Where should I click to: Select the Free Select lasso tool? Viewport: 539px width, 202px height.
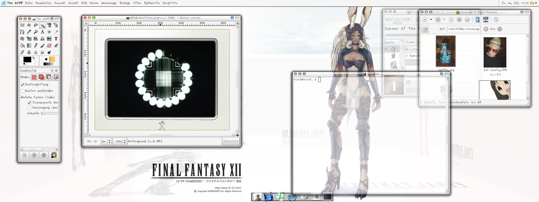point(36,25)
